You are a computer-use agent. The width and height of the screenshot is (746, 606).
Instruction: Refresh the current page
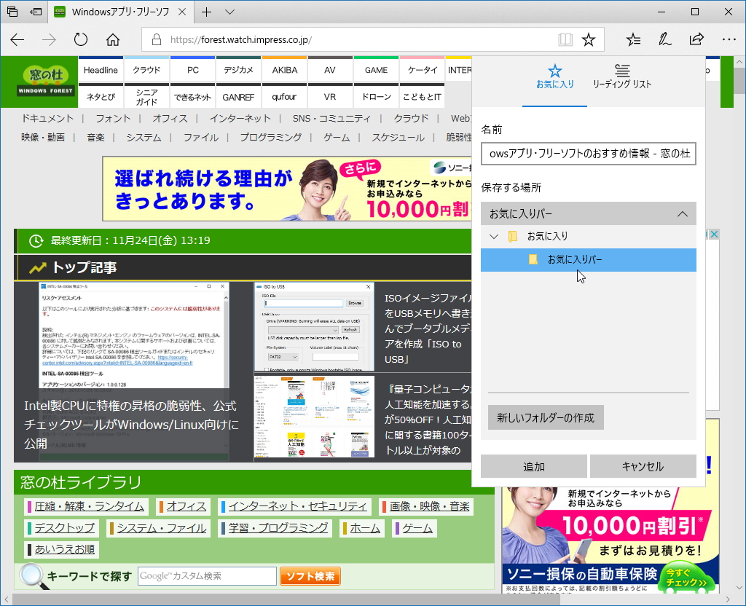click(x=80, y=40)
